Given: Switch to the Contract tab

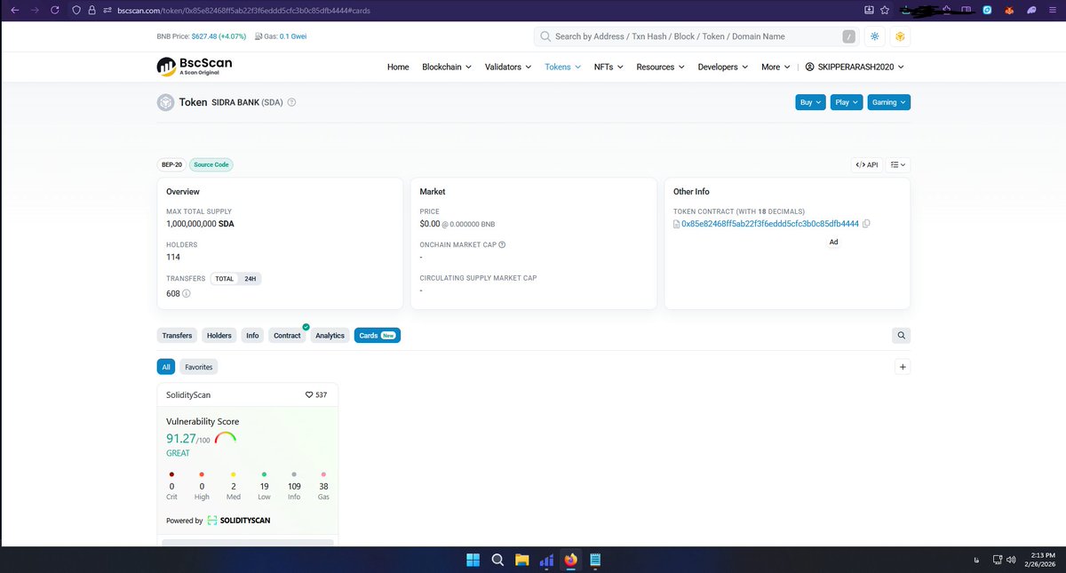Looking at the screenshot, I should [287, 335].
